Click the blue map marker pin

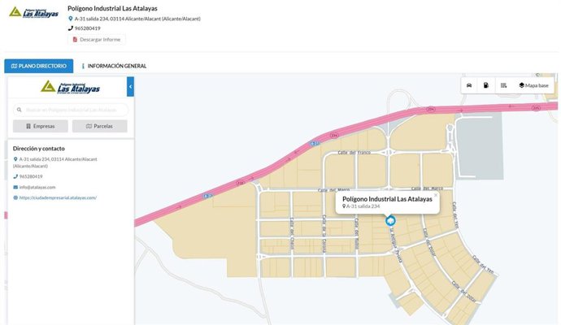coord(390,220)
